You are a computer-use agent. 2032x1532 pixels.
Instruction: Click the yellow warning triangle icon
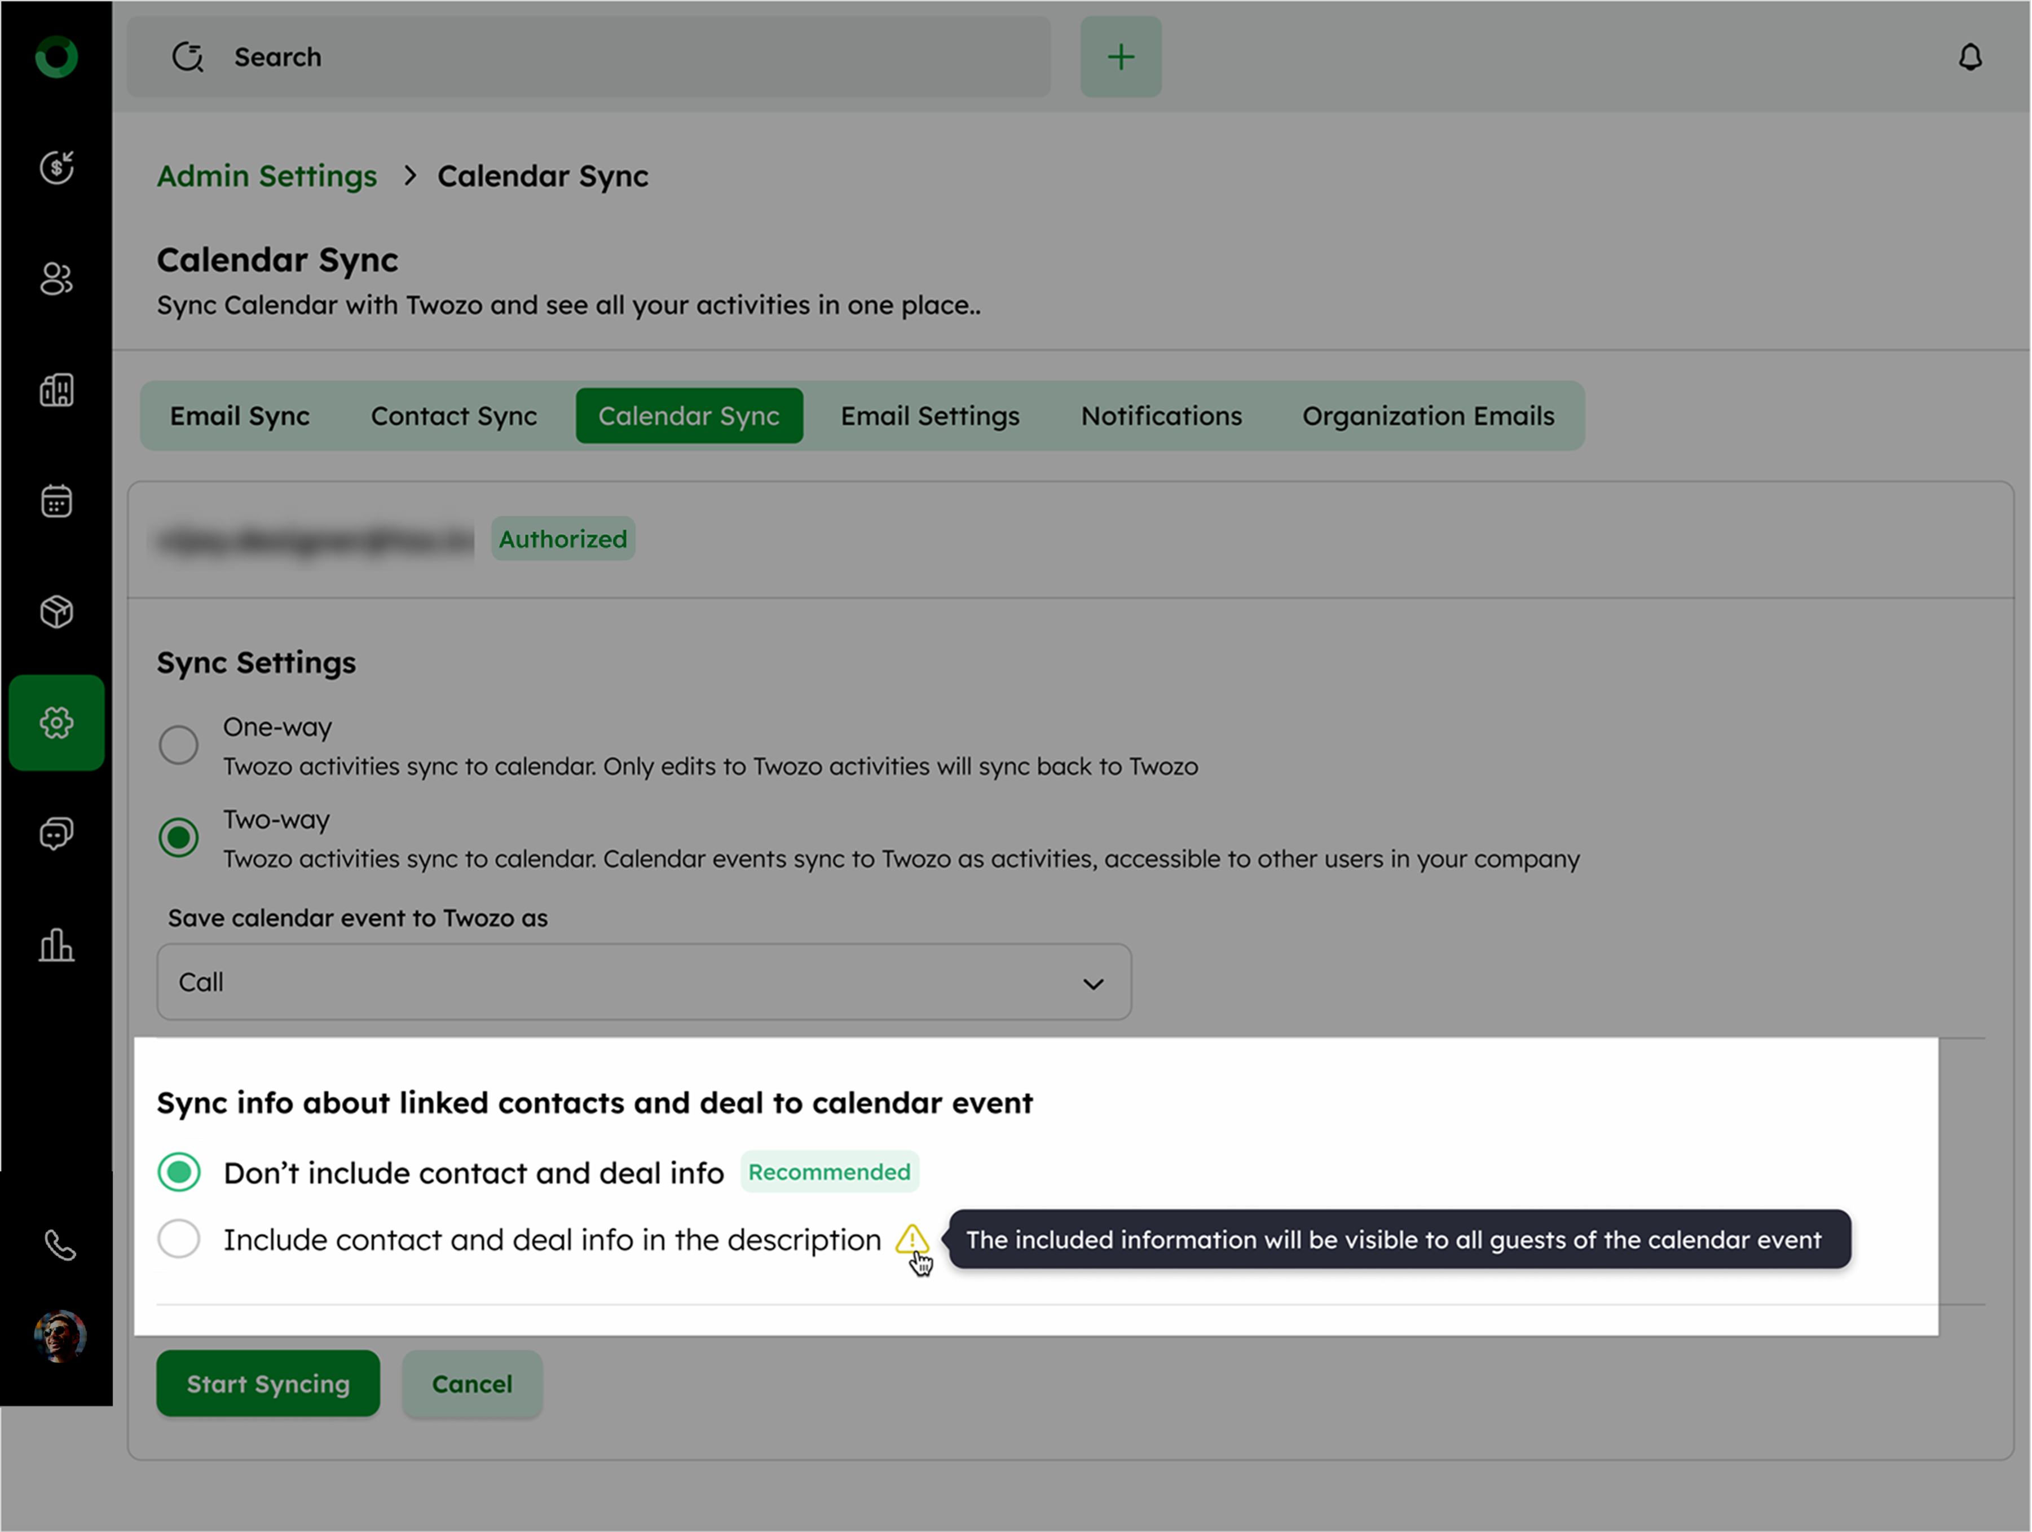pyautogui.click(x=911, y=1240)
